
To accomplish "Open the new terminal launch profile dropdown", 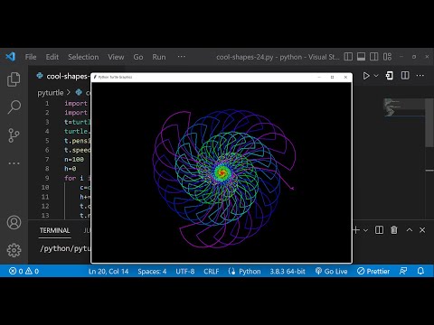I will (x=365, y=230).
